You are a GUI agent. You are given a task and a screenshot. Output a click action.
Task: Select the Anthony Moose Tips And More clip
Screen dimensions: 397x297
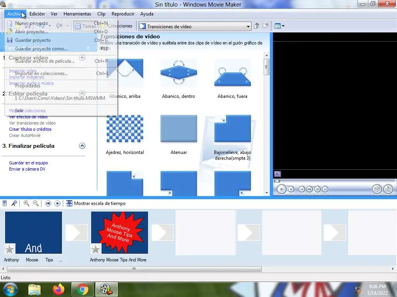pyautogui.click(x=119, y=232)
